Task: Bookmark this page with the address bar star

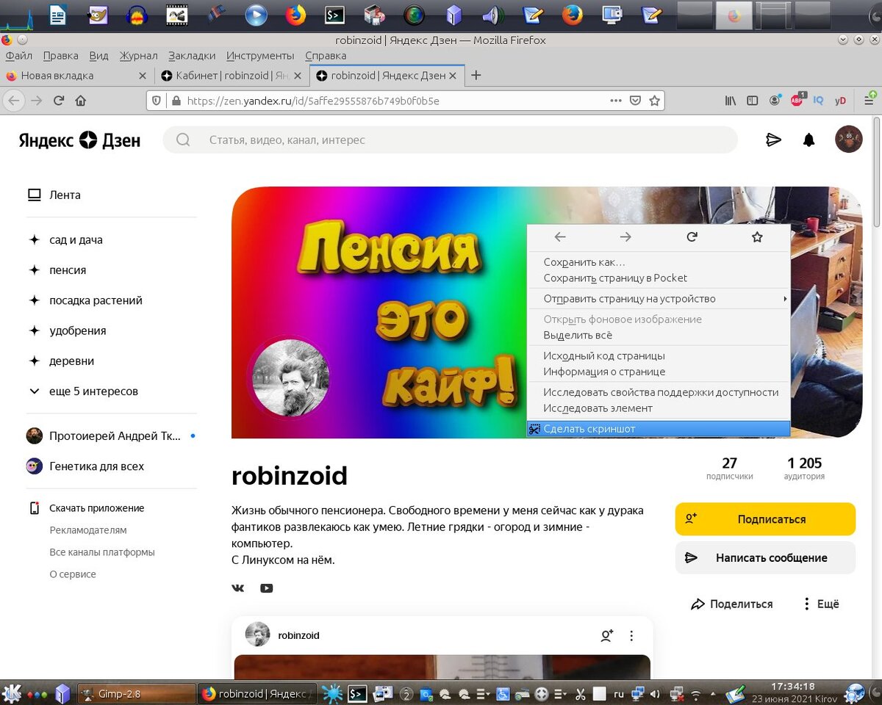Action: point(654,101)
